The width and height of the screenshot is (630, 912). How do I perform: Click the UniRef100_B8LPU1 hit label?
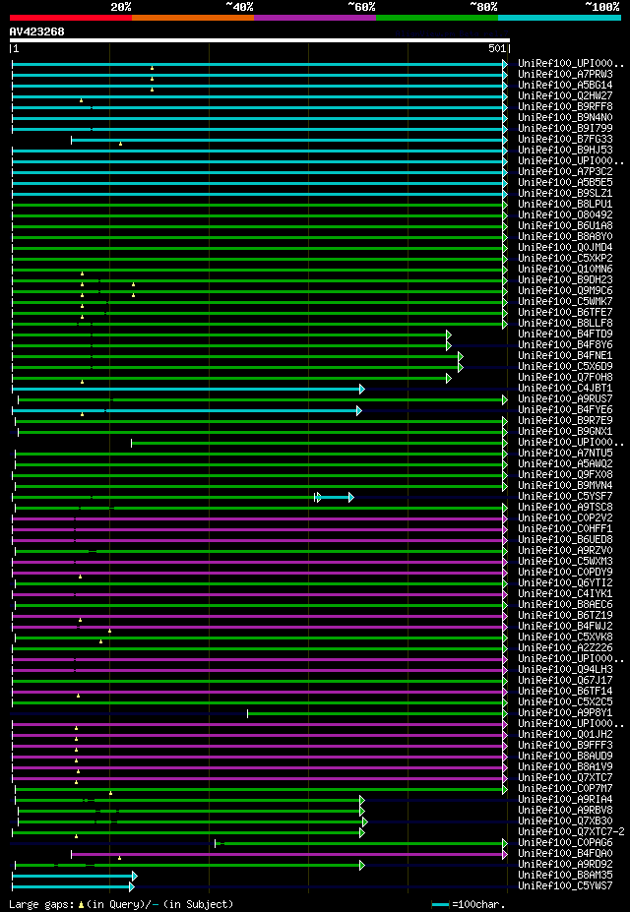[x=565, y=205]
